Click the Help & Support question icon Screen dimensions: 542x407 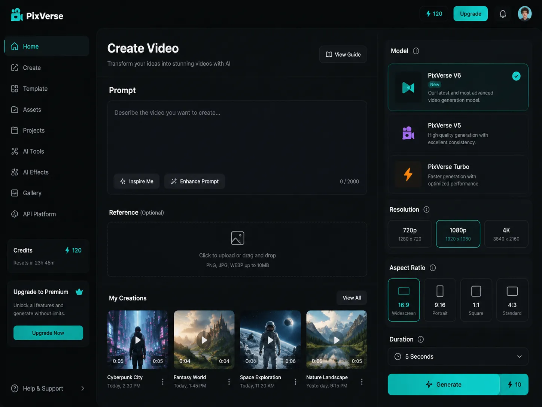click(15, 388)
